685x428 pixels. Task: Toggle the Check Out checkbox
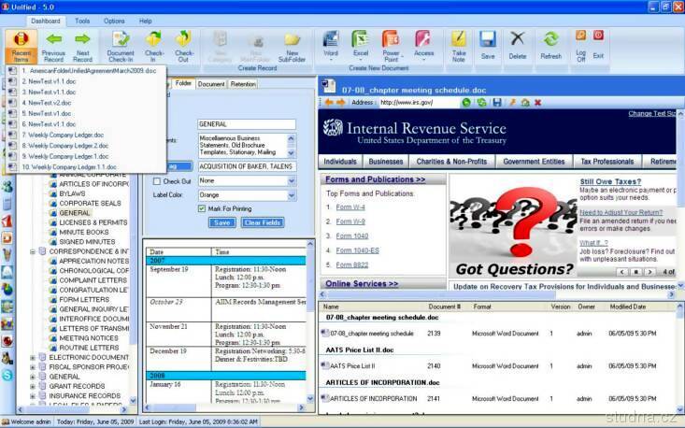[x=157, y=180]
